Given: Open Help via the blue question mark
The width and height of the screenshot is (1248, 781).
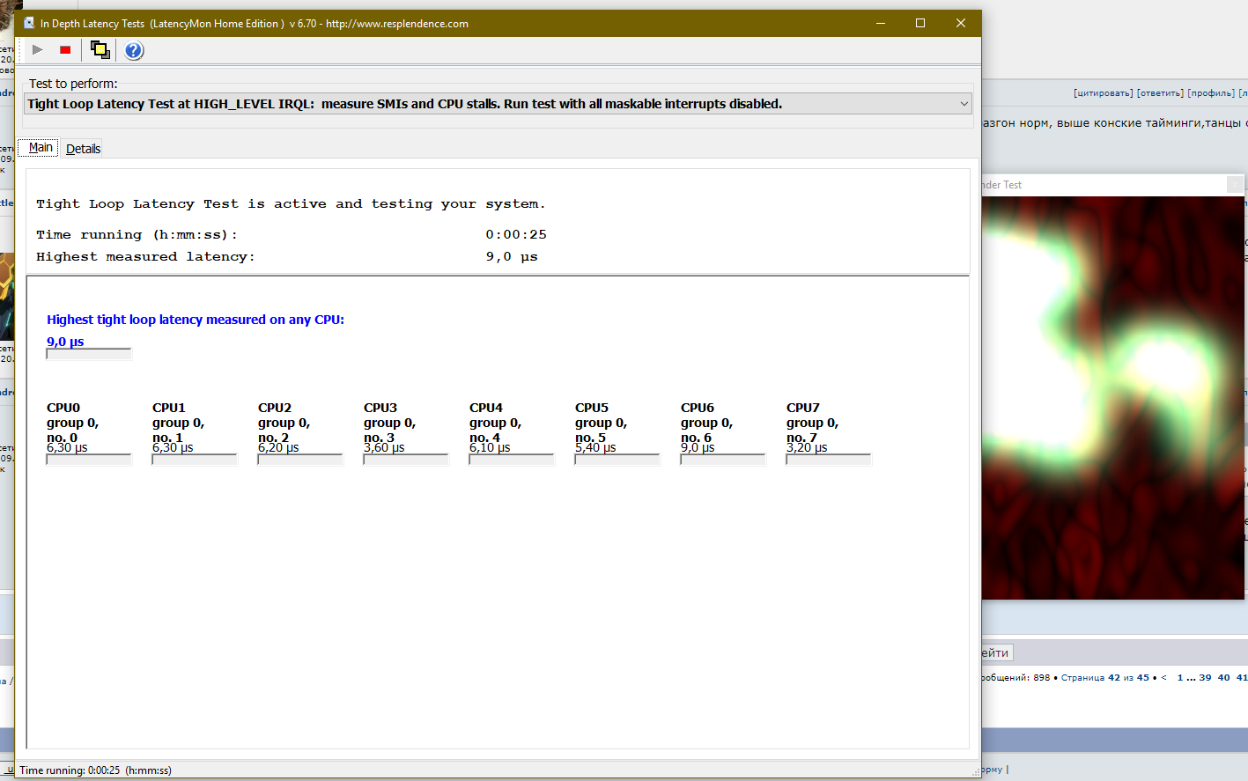Looking at the screenshot, I should pos(134,50).
